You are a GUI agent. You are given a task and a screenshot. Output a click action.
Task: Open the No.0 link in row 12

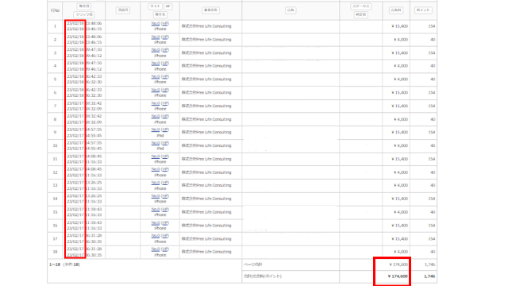click(x=156, y=169)
